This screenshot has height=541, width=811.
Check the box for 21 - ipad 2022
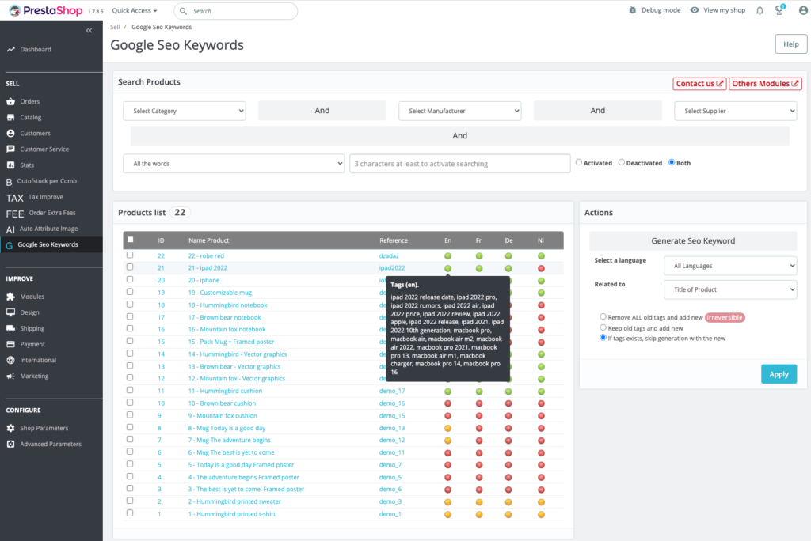click(130, 267)
